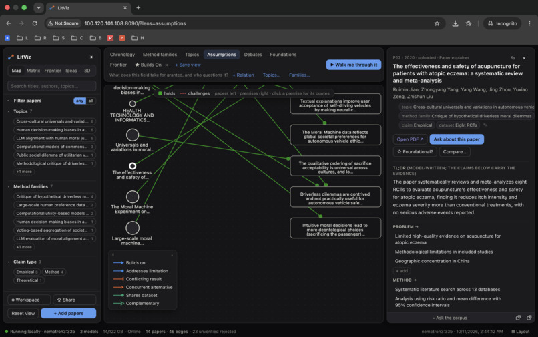Click the Share button
Viewport: 538px width, 337px height.
pos(75,300)
